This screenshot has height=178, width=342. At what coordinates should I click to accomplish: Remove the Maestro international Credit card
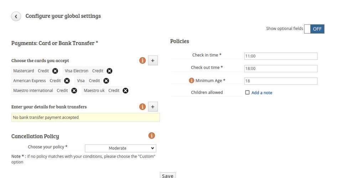[x=74, y=91]
